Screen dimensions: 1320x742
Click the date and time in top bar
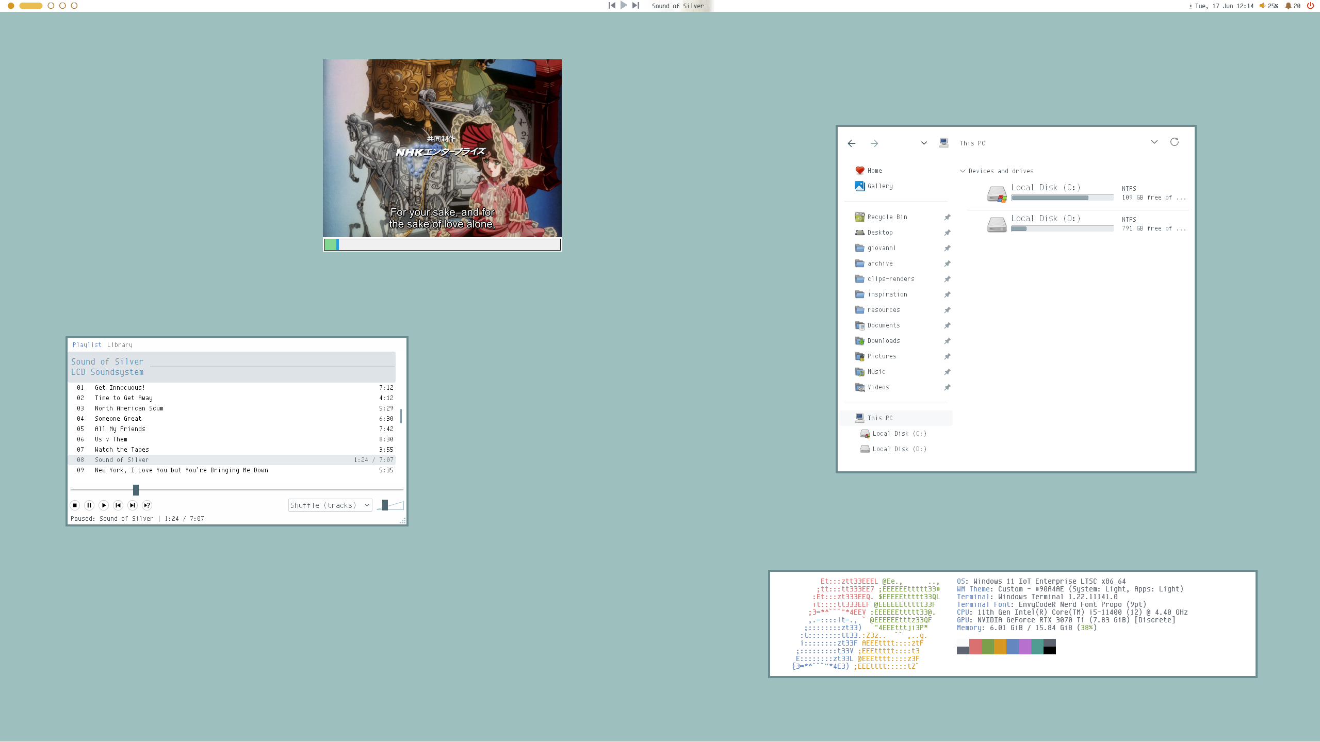(1224, 6)
